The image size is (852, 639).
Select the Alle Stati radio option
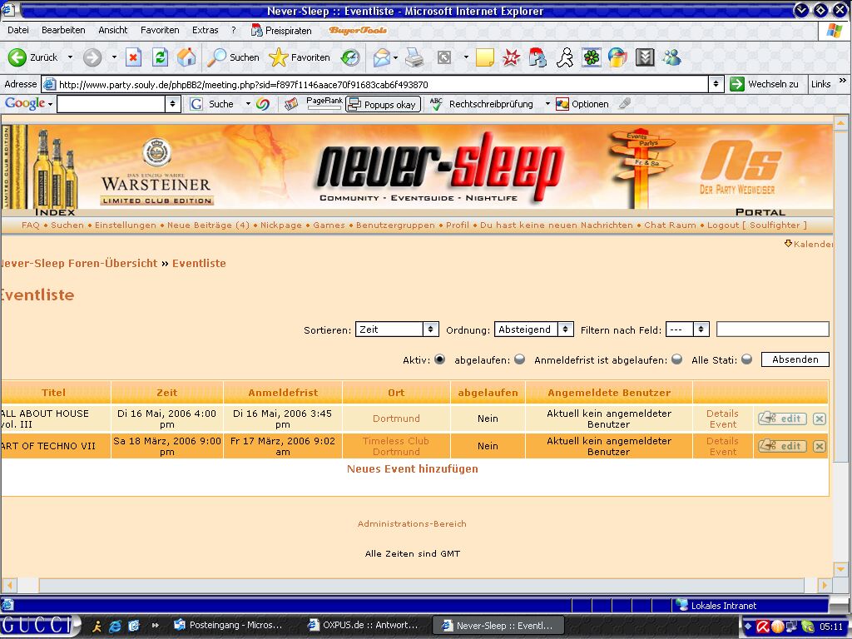coord(746,359)
